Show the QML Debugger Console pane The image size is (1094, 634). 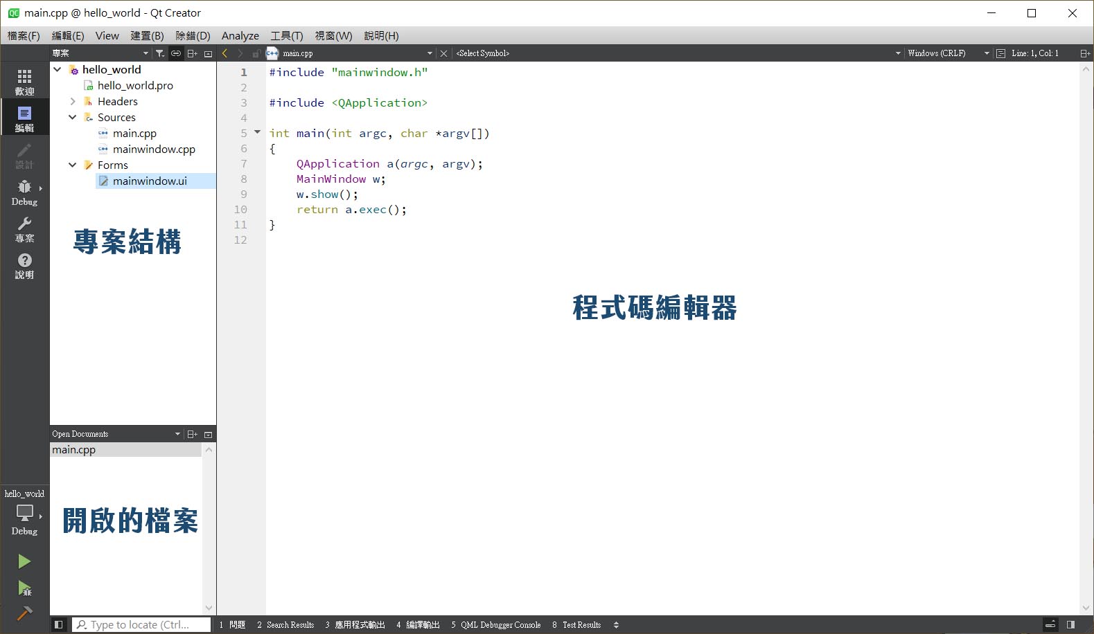(x=496, y=625)
